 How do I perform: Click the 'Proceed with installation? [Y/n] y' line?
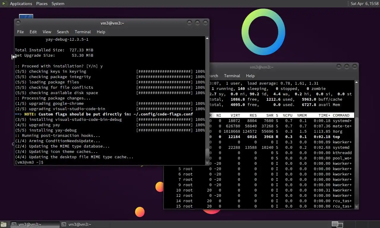point(59,66)
